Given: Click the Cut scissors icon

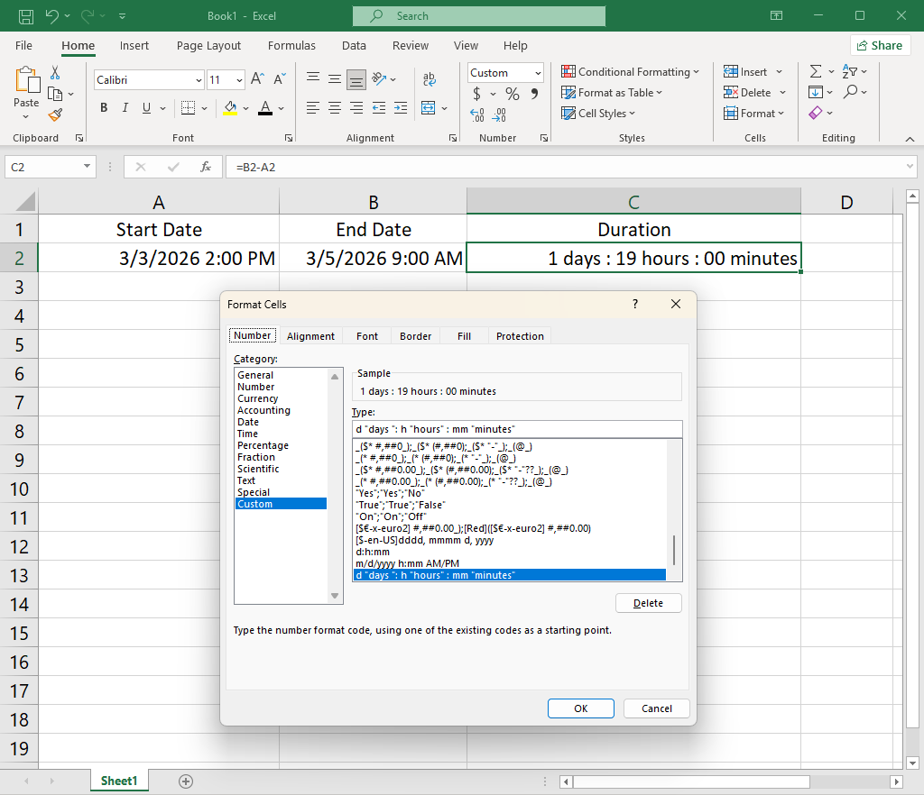Looking at the screenshot, I should [x=55, y=72].
